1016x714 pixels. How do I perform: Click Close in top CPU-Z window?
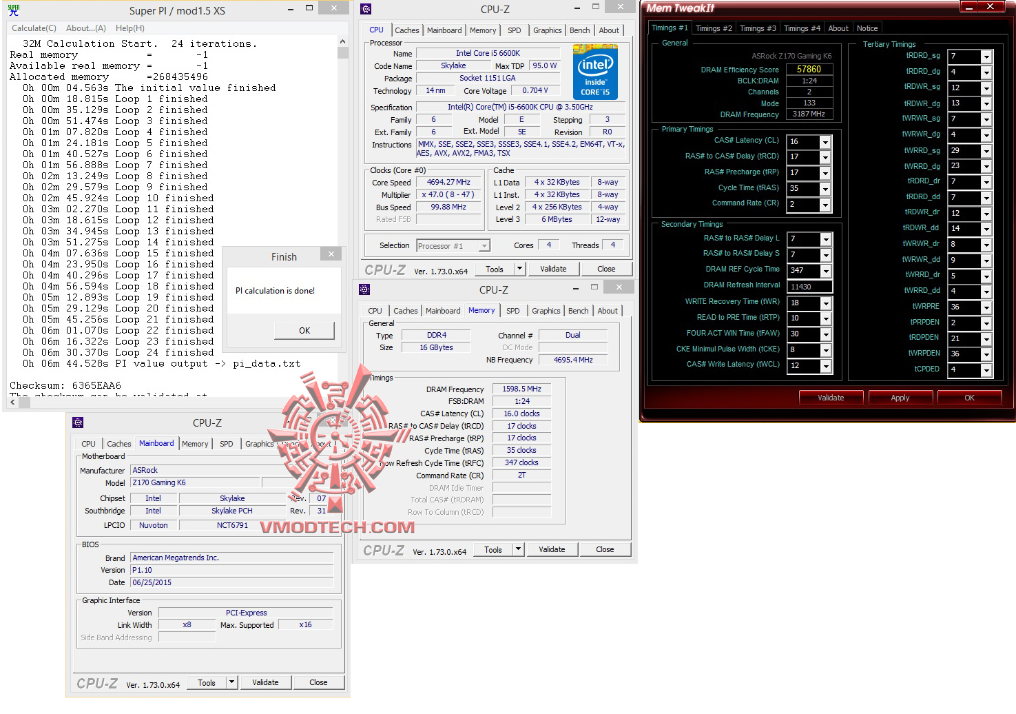click(x=606, y=269)
